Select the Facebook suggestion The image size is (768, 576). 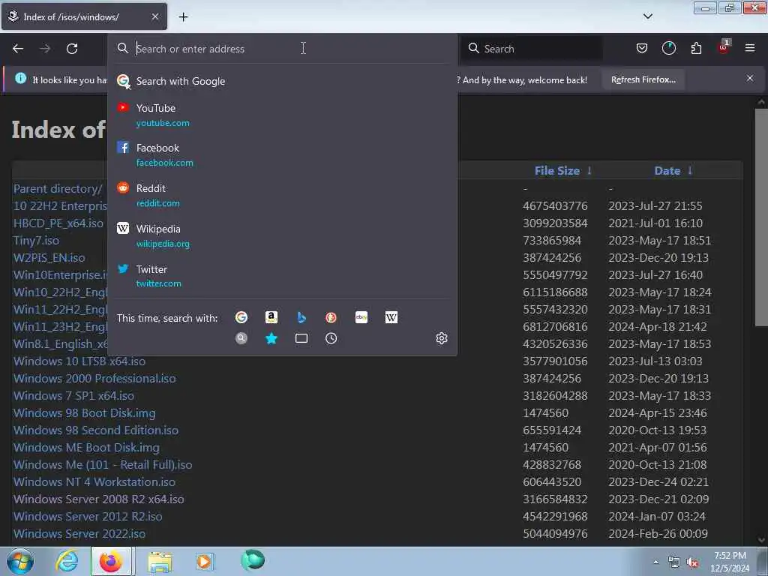point(283,155)
